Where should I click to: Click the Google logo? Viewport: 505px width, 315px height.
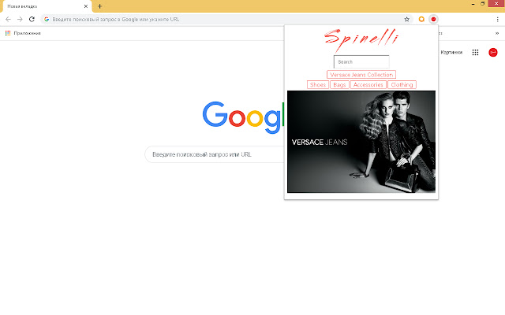(243, 117)
